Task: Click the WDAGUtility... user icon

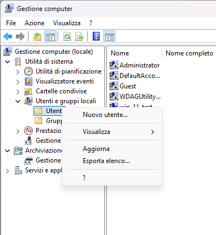Action: (114, 96)
